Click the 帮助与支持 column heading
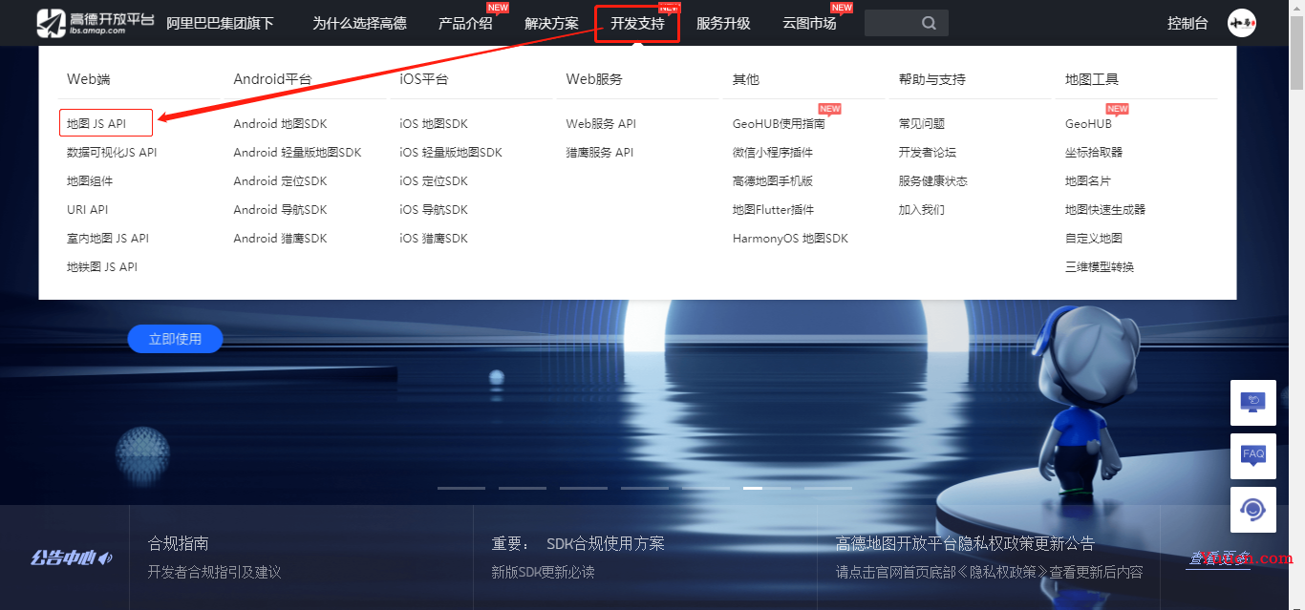This screenshot has width=1305, height=610. (x=932, y=79)
